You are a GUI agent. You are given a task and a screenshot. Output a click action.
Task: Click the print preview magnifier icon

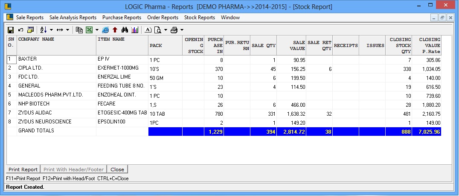point(158,30)
